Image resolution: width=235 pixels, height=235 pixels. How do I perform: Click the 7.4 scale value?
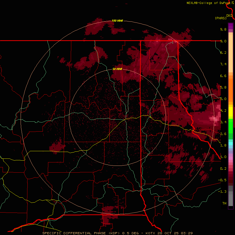pos(223,64)
